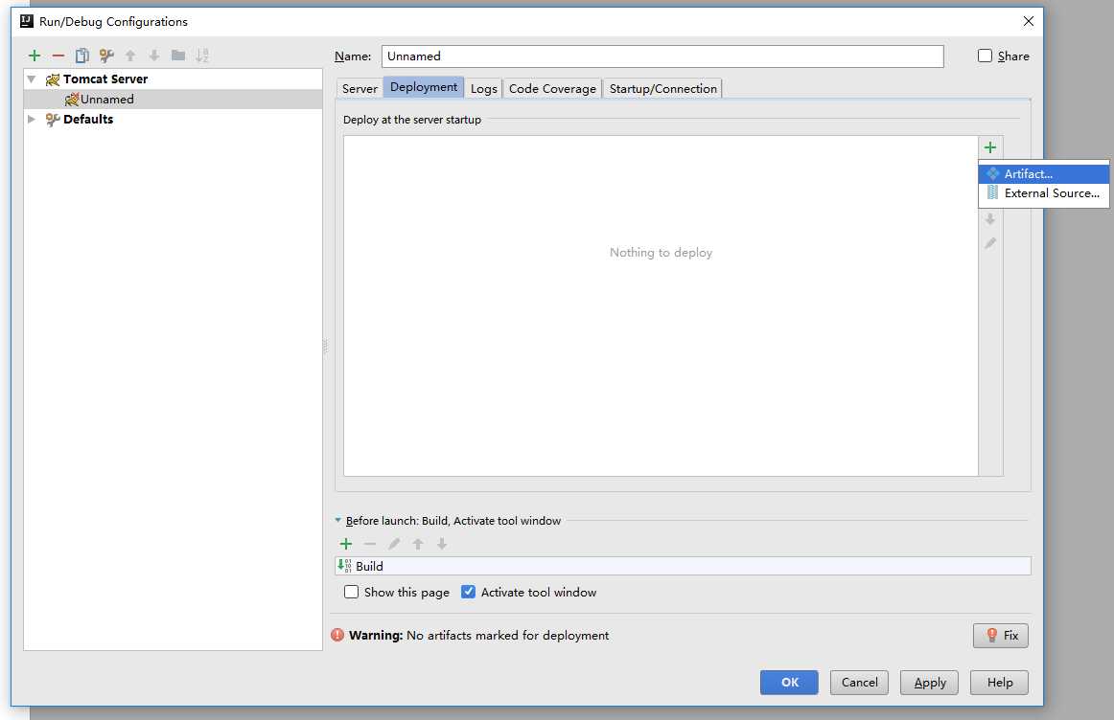
Task: Click the Cancel button
Action: tap(860, 683)
